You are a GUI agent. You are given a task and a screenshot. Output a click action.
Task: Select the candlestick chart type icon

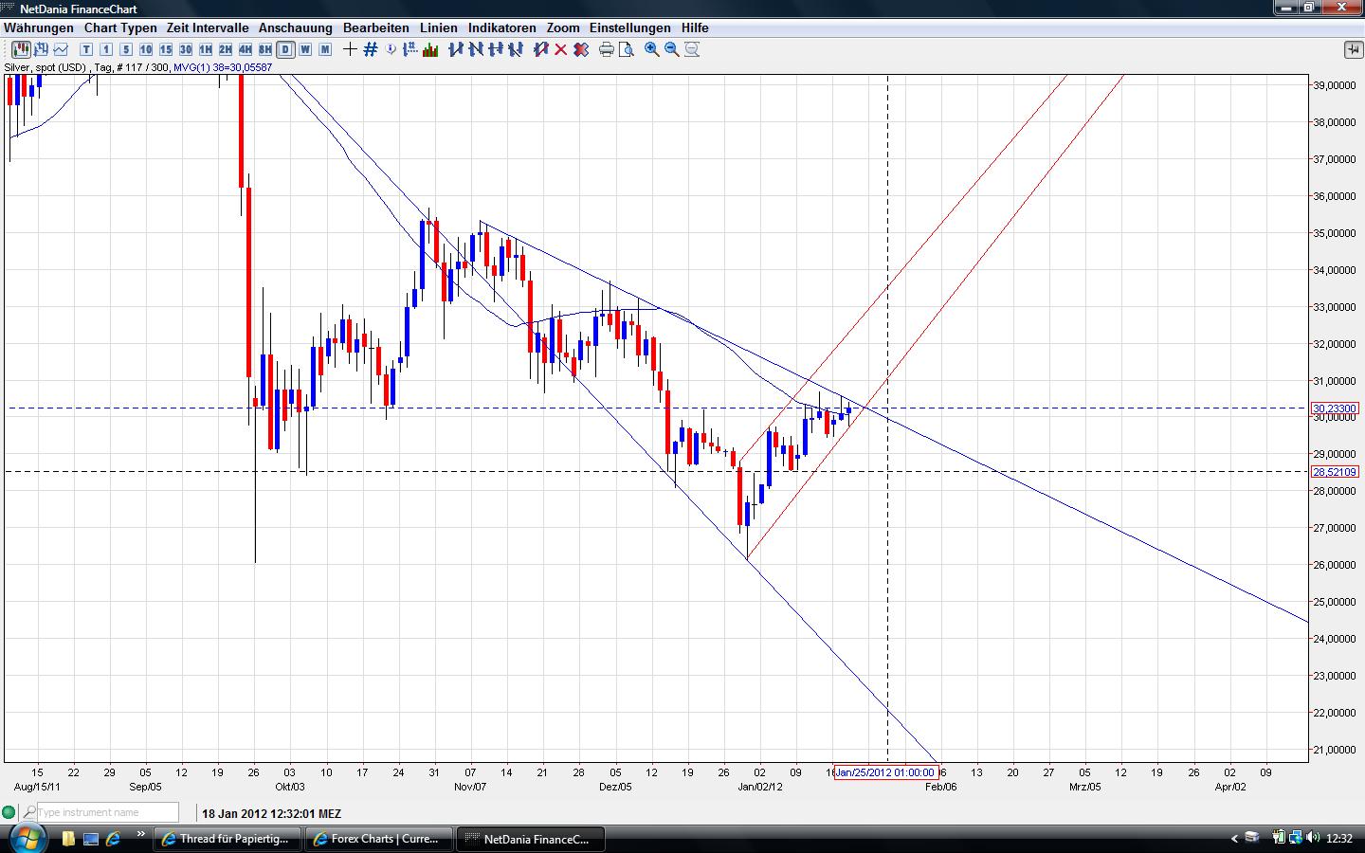[20, 49]
